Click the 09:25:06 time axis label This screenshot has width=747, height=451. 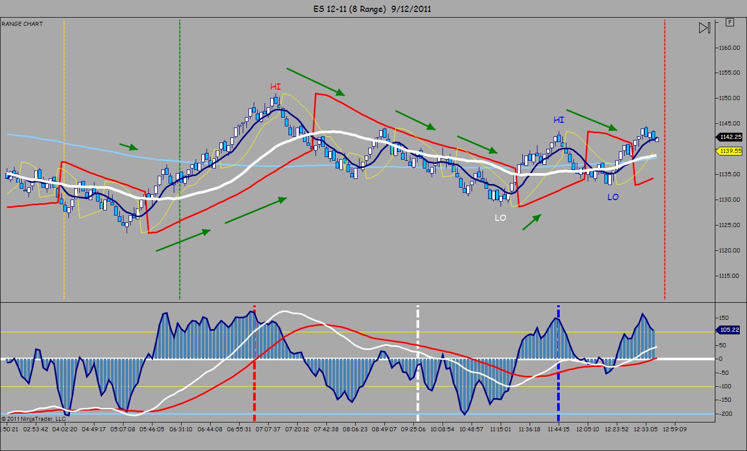(x=413, y=429)
